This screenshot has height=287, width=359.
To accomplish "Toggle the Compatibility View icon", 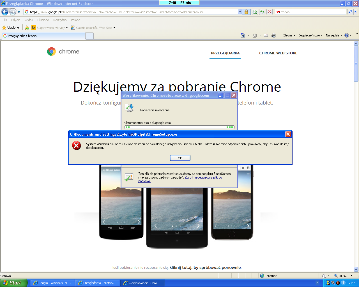I will [x=255, y=12].
